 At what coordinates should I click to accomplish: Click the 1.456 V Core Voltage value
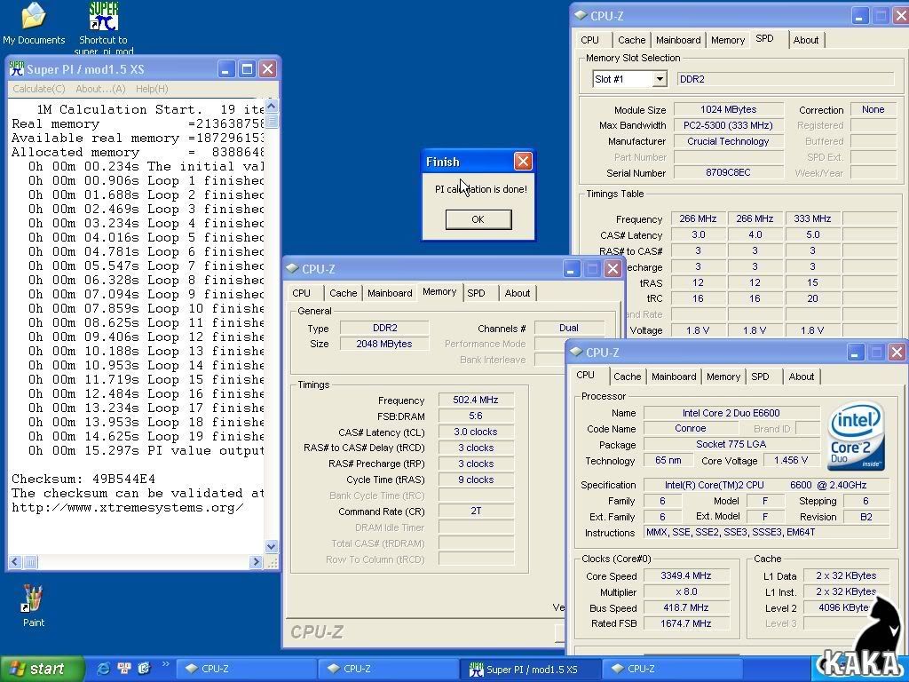[x=791, y=460]
